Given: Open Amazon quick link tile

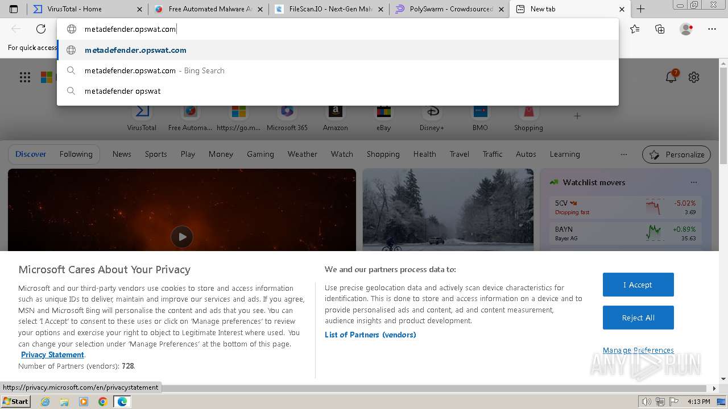Looking at the screenshot, I should (x=335, y=118).
